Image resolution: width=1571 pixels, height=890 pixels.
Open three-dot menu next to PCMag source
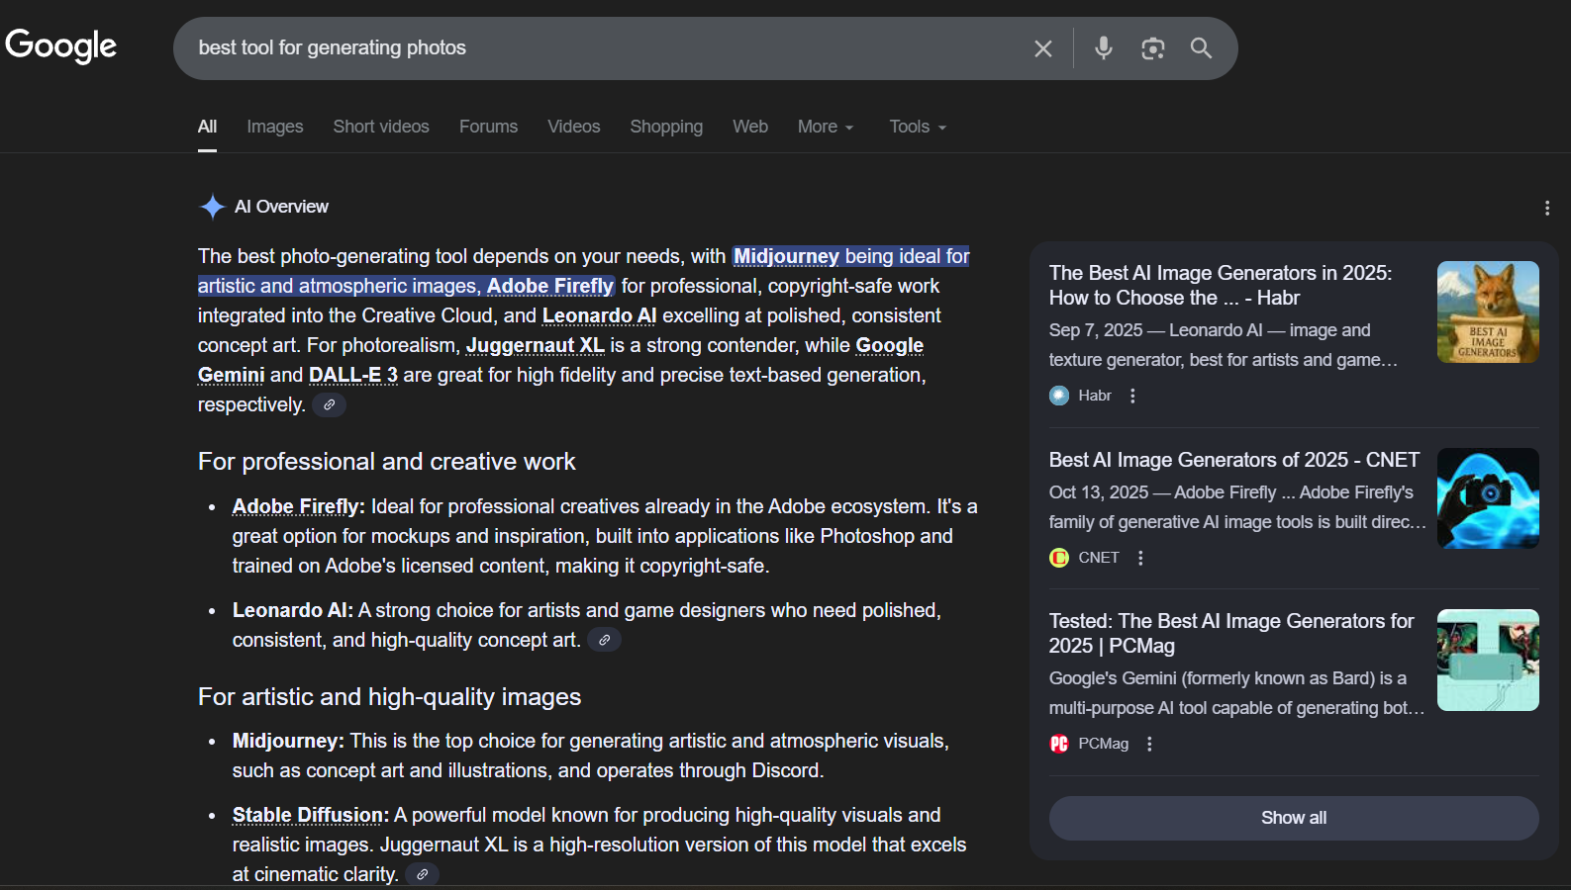pyautogui.click(x=1149, y=744)
